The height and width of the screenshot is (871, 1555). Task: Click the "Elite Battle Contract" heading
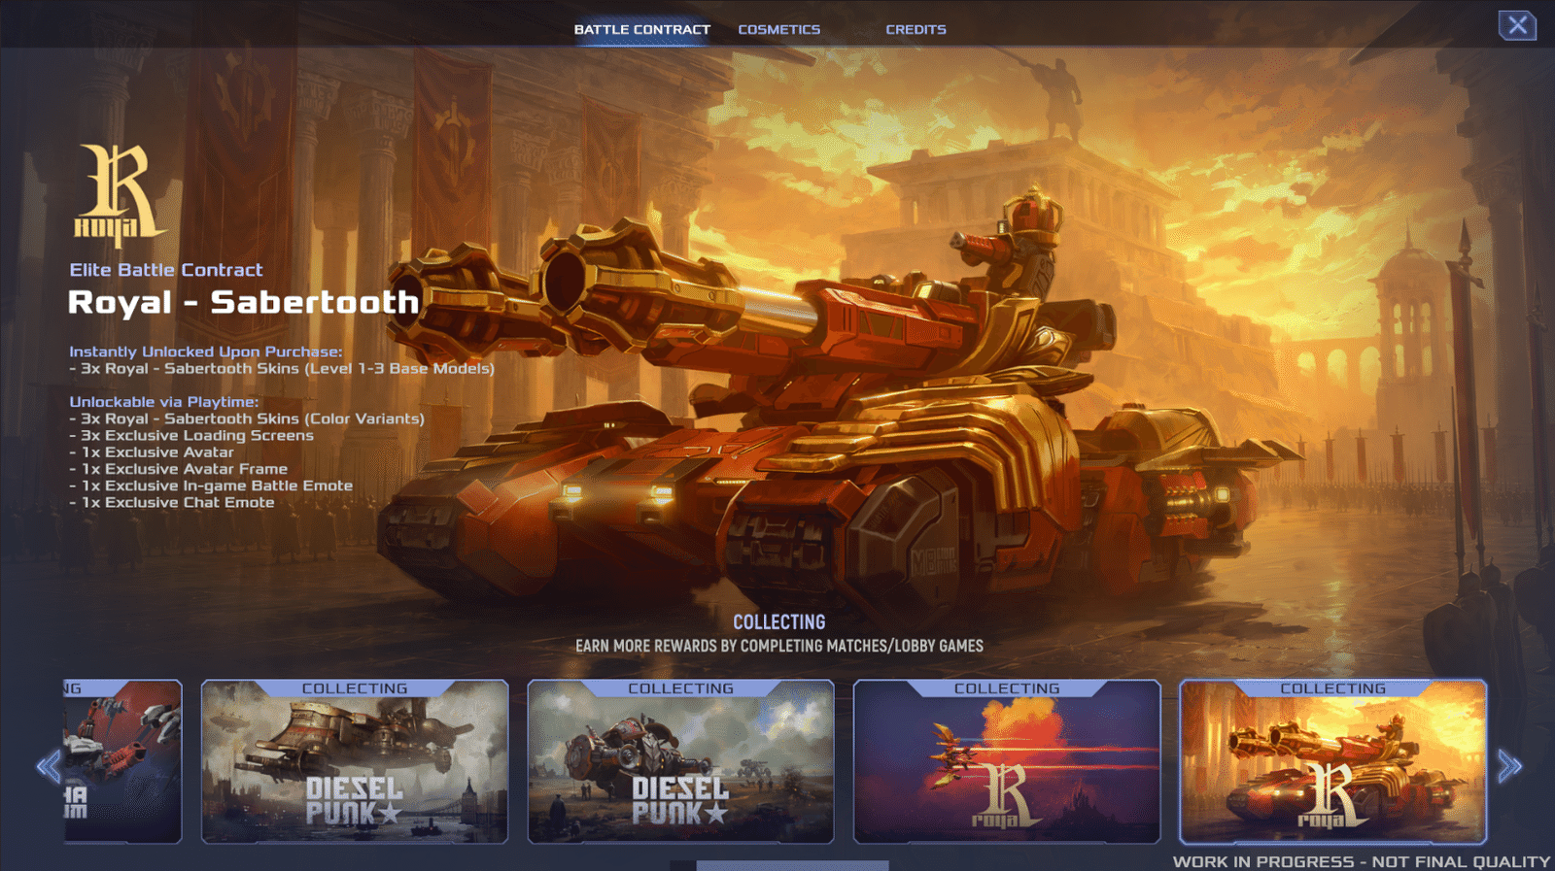tap(166, 270)
